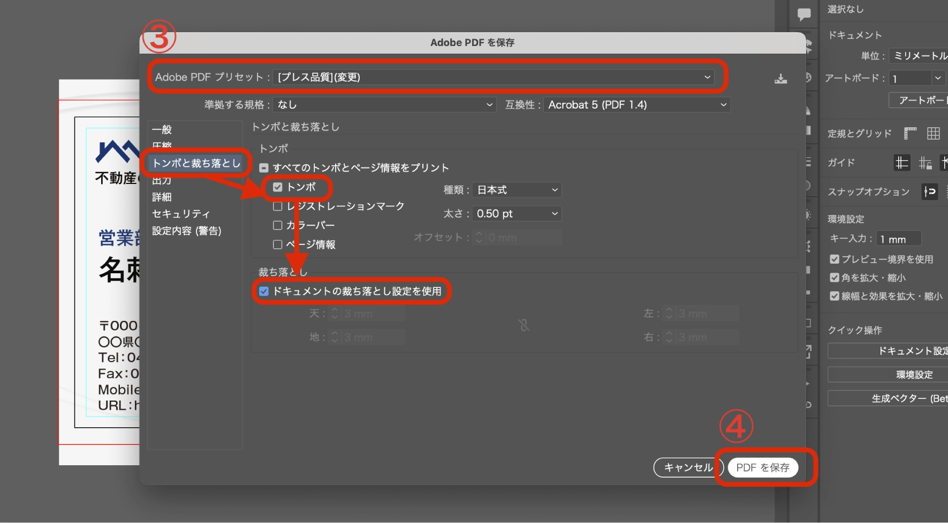Click the ドキュメント設定 quick action button

[888, 351]
